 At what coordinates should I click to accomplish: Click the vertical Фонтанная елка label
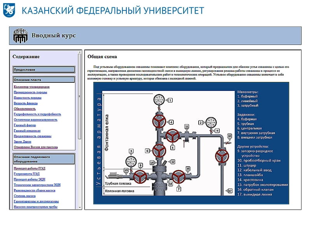coord(107,133)
